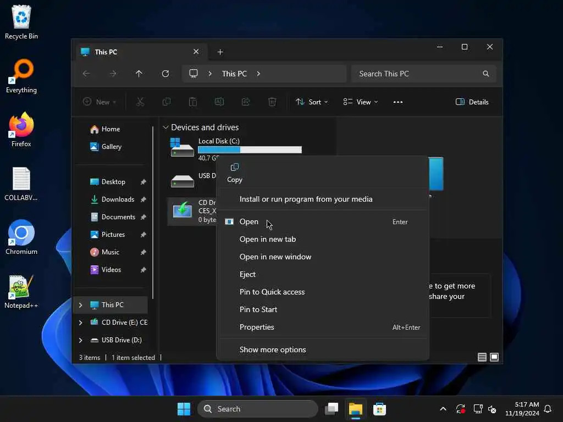563x422 pixels.
Task: Choose Open in new window
Action: pos(322,257)
